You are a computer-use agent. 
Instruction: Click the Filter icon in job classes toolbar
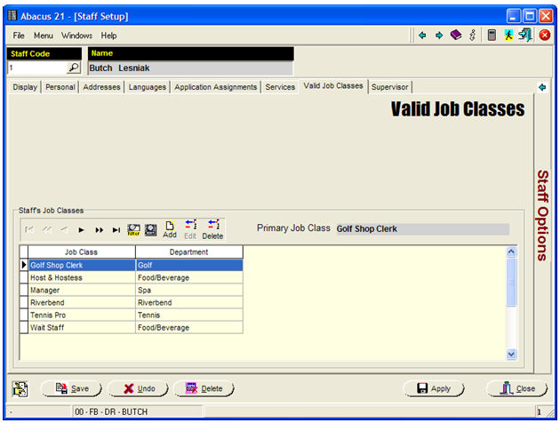point(134,229)
